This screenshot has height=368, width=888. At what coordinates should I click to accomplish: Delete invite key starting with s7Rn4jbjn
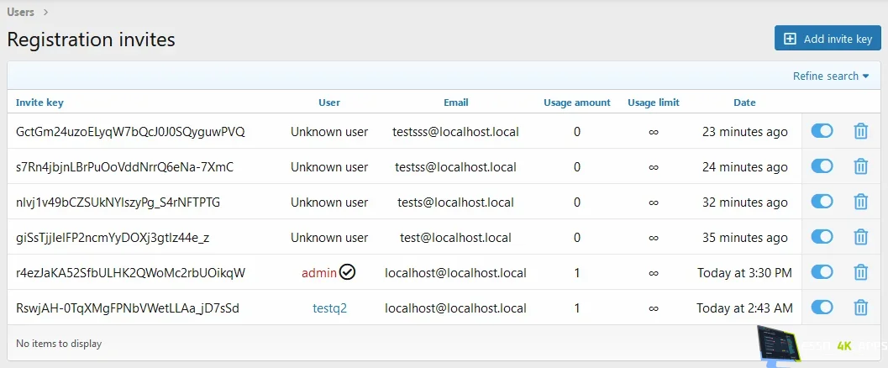(860, 167)
